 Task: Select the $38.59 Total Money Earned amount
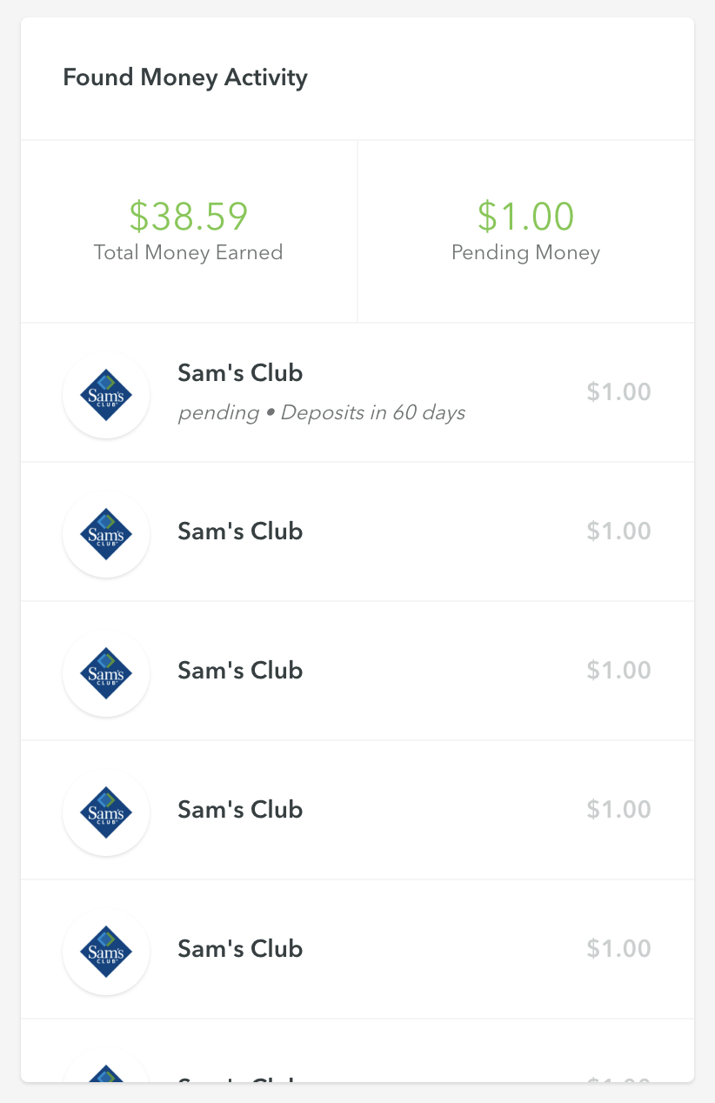[x=189, y=216]
